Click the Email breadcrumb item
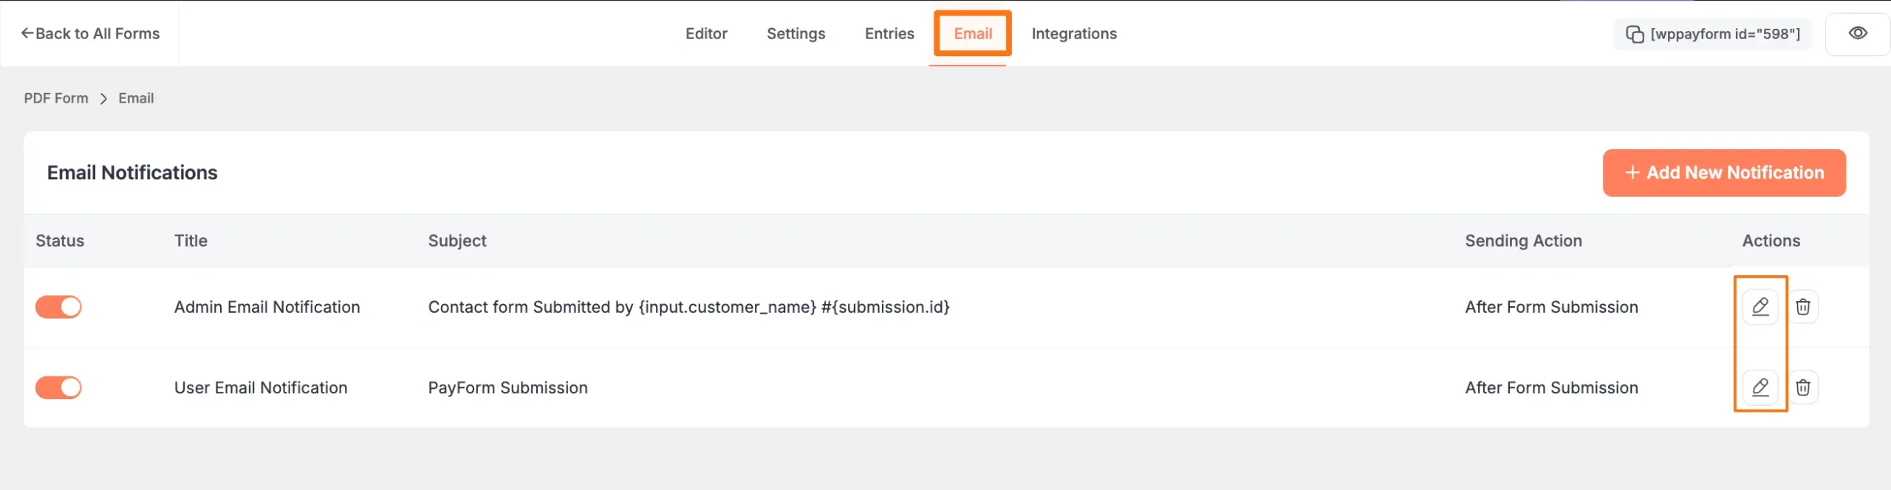1891x490 pixels. [136, 98]
